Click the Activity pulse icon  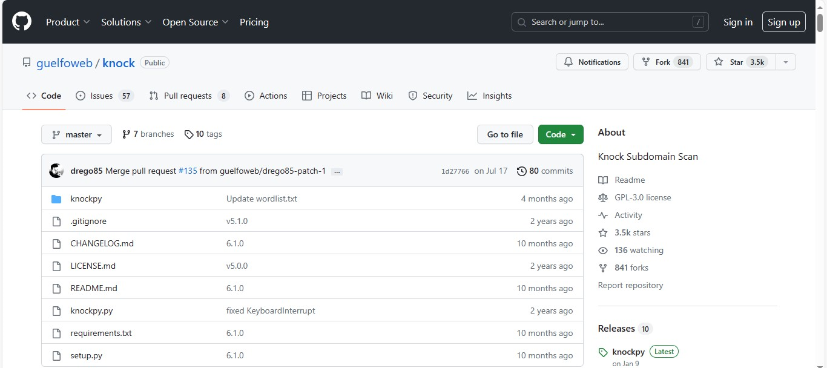[602, 215]
